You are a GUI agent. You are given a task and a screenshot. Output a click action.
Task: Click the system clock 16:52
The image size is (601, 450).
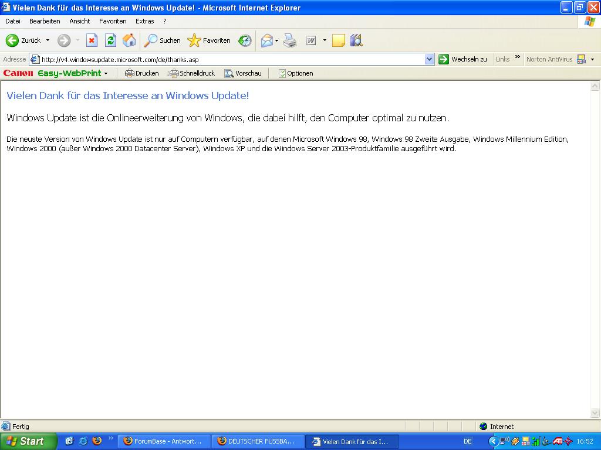coord(585,441)
